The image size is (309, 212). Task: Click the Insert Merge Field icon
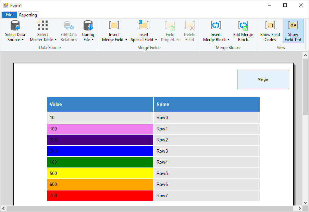click(x=114, y=25)
